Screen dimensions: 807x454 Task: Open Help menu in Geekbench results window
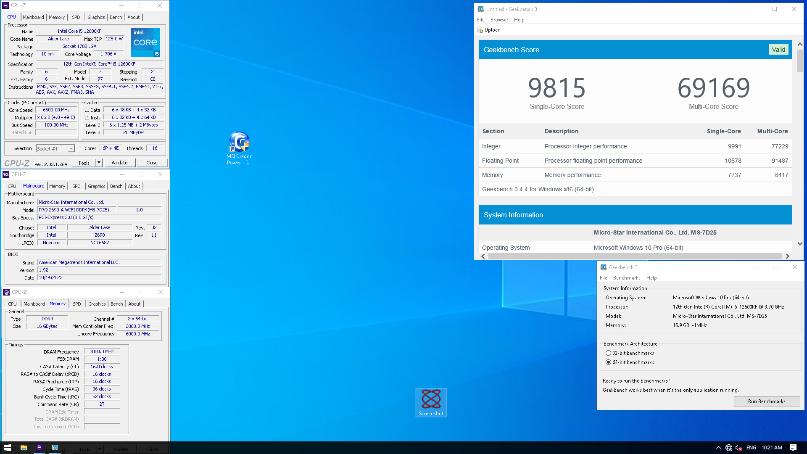tap(519, 20)
